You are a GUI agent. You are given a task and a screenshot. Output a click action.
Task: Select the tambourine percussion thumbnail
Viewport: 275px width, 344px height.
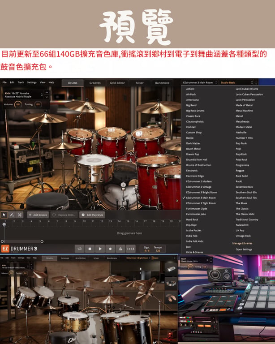(171, 284)
